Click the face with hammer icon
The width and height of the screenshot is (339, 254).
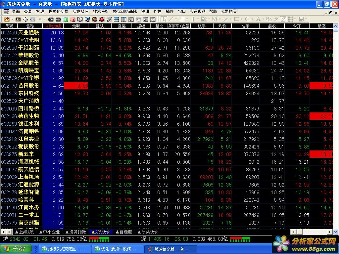tap(94, 20)
